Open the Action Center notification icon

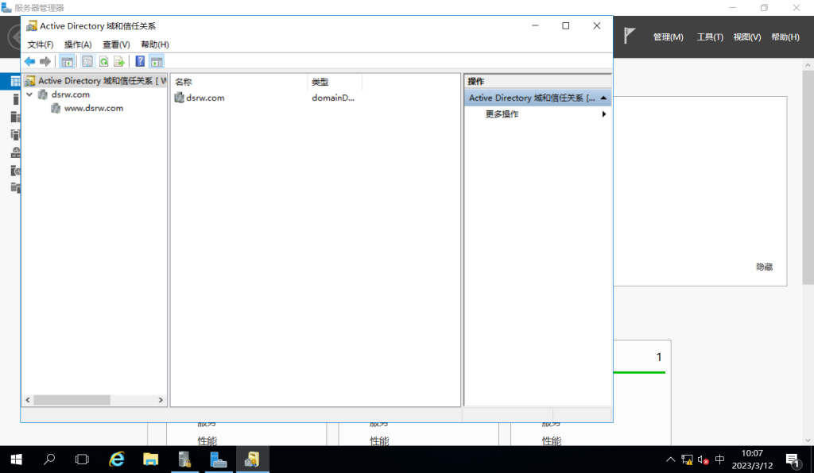(793, 460)
